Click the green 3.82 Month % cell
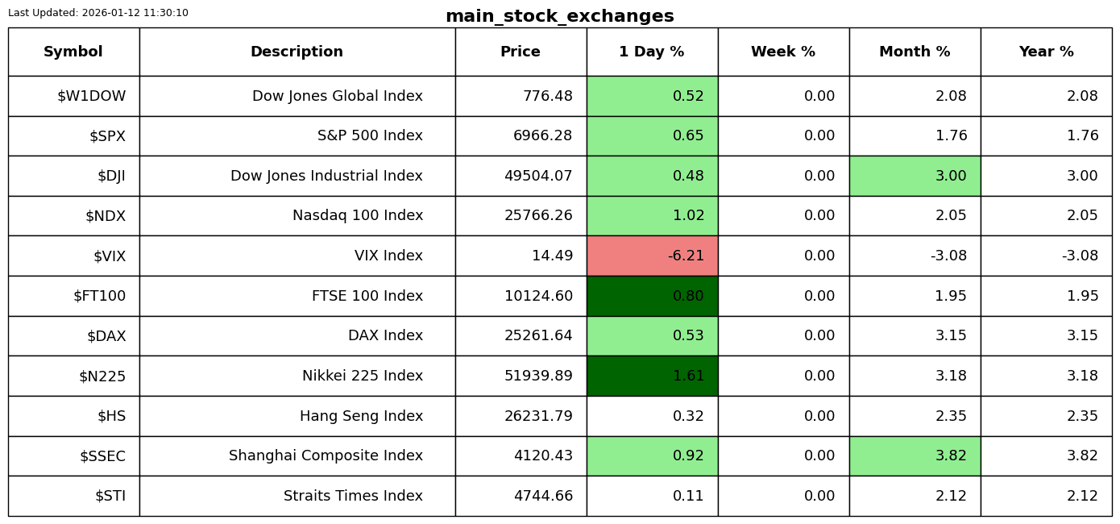This screenshot has height=524, width=1120. (915, 455)
